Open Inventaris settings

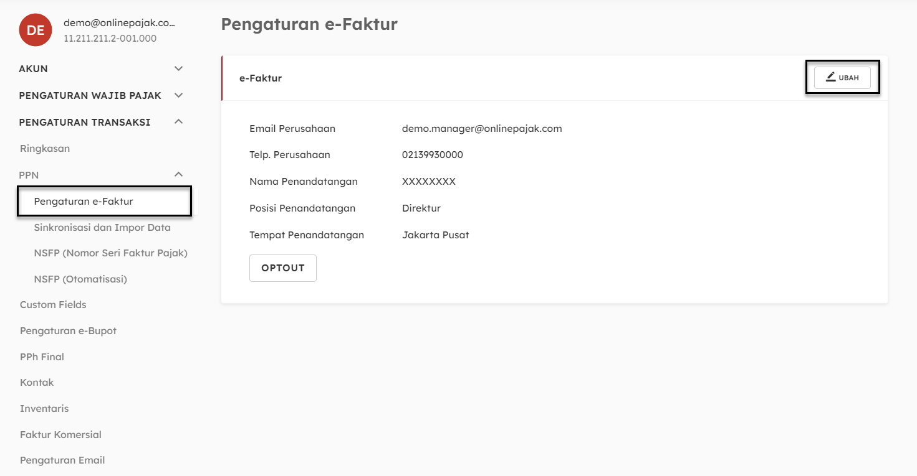coord(44,409)
